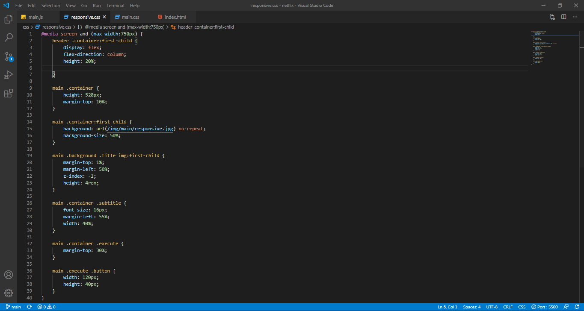Image resolution: width=584 pixels, height=311 pixels.
Task: Open the Manage settings gear
Action: (x=8, y=293)
